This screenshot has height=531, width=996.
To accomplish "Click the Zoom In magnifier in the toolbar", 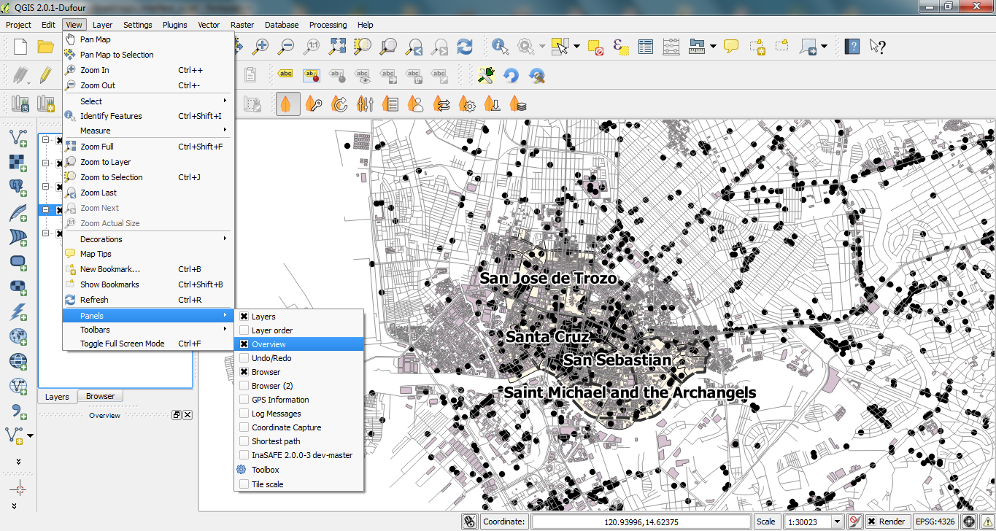I will (260, 47).
